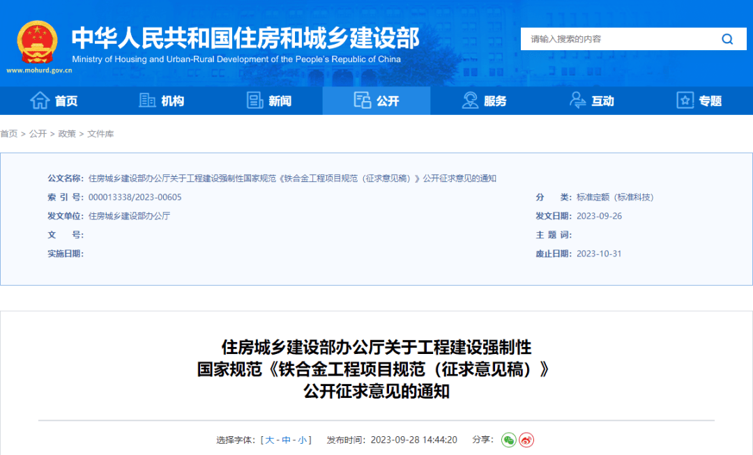Screen dimensions: 753x455
Task: Click 文件库 in the breadcrumb
Action: (100, 134)
